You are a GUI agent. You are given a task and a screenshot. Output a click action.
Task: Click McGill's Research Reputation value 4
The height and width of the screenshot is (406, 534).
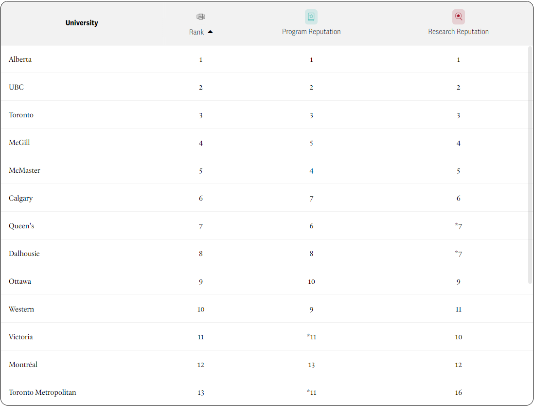click(459, 143)
